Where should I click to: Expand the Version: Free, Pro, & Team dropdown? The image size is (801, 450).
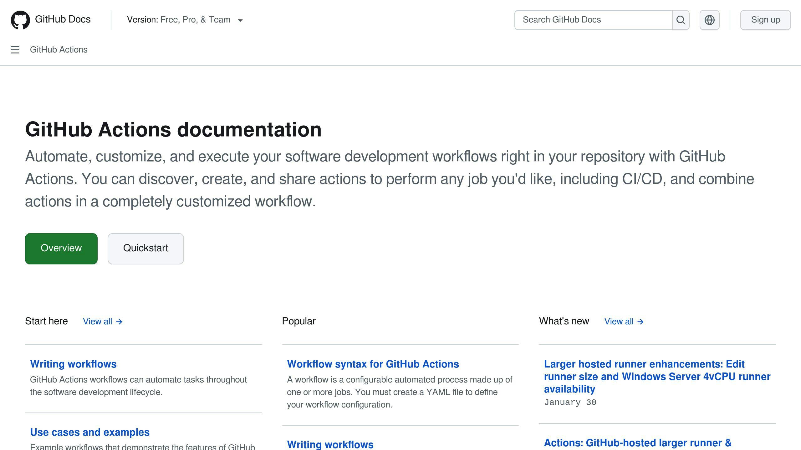click(185, 20)
